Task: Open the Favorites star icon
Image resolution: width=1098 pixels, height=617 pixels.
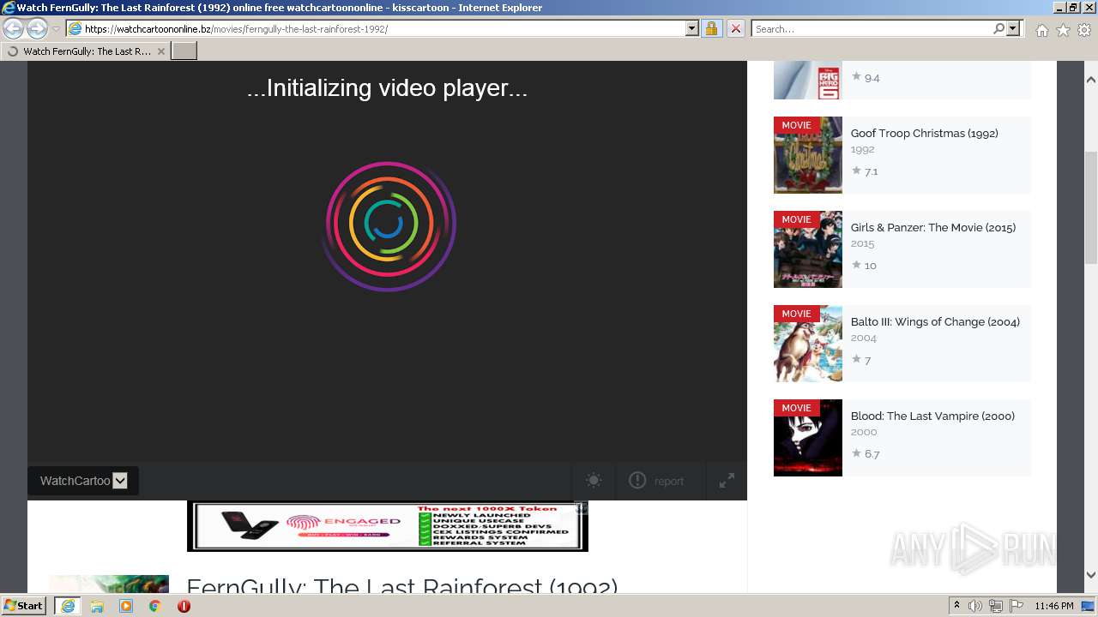Action: [x=1063, y=30]
